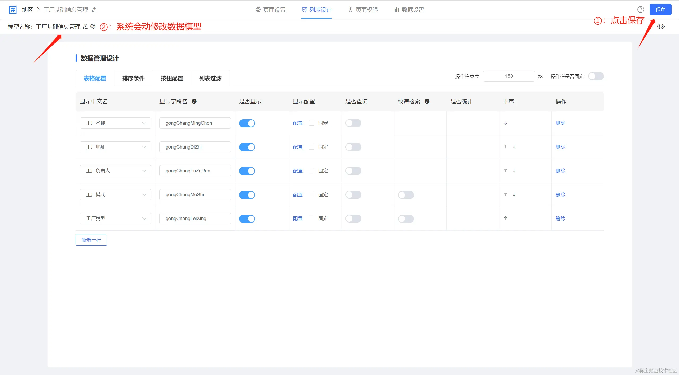Open the 工厂名称 dropdown

[115, 123]
